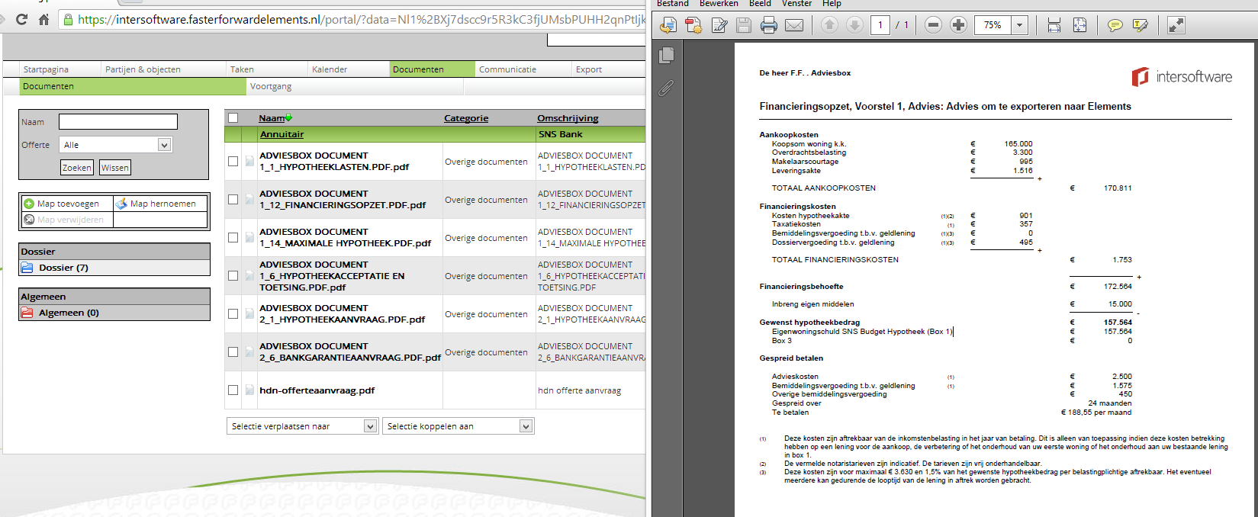Zoom in with the plus icon
Viewport: 1258px width, 517px height.
tap(958, 25)
